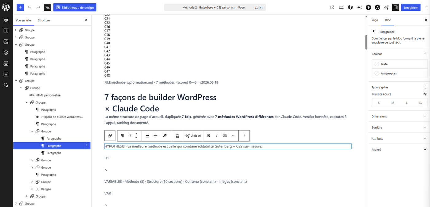
Task: Open the Spectra circular S icon
Action: click(x=369, y=7)
